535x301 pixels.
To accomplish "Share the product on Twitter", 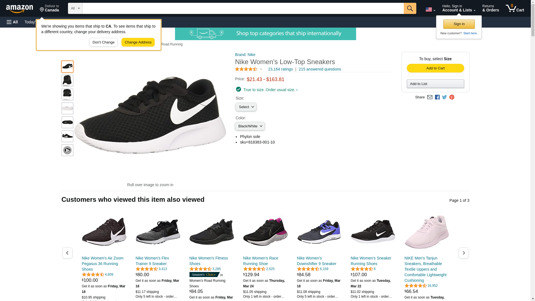I will coord(444,97).
